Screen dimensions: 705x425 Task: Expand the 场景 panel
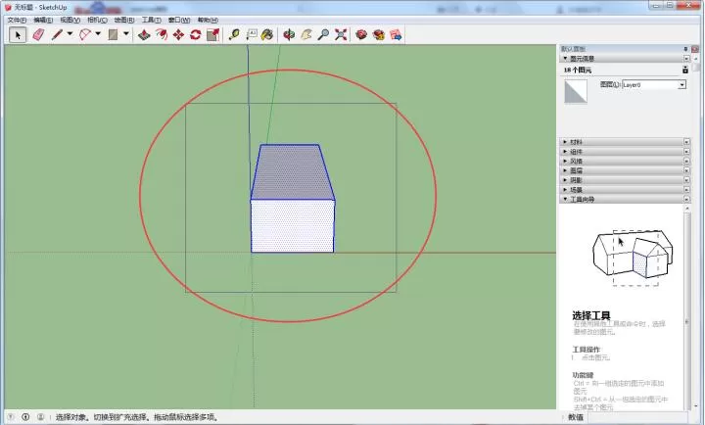pos(565,190)
